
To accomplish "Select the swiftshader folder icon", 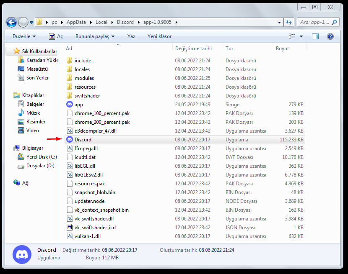I will point(70,96).
